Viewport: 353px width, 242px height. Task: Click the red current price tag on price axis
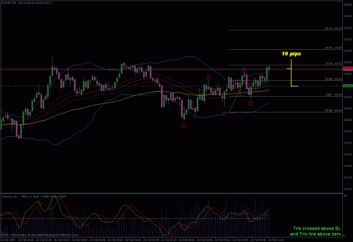(348, 68)
